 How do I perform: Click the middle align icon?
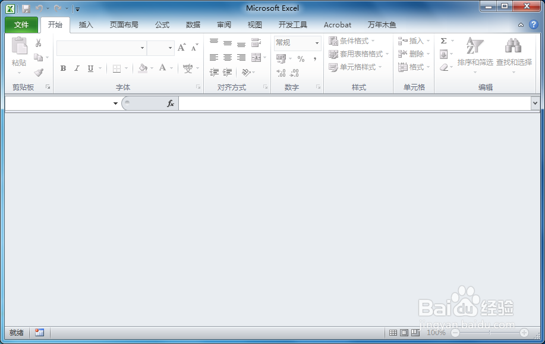point(227,43)
